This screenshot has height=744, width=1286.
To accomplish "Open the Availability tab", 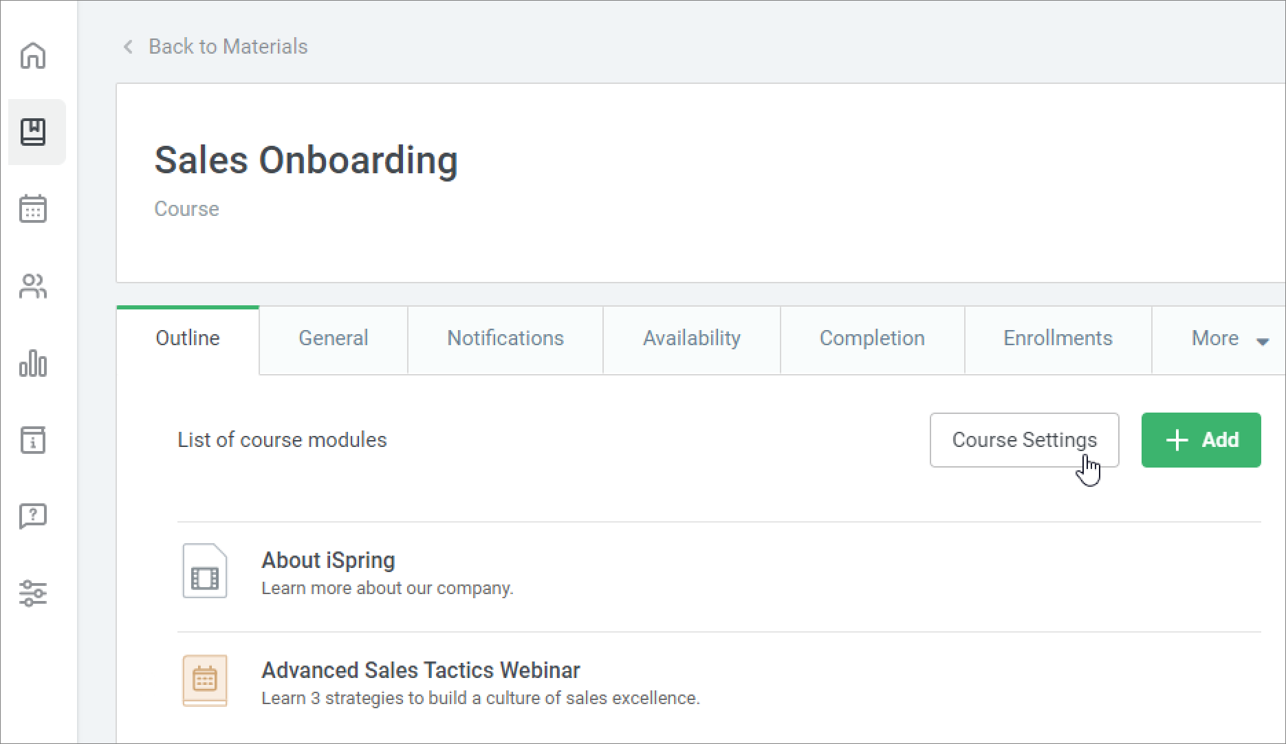I will (x=691, y=339).
